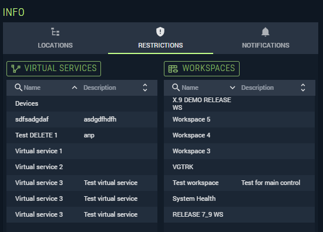The height and width of the screenshot is (232, 323).
Task: Select the RELEASE 7_9 WS row
Action: pos(240,214)
